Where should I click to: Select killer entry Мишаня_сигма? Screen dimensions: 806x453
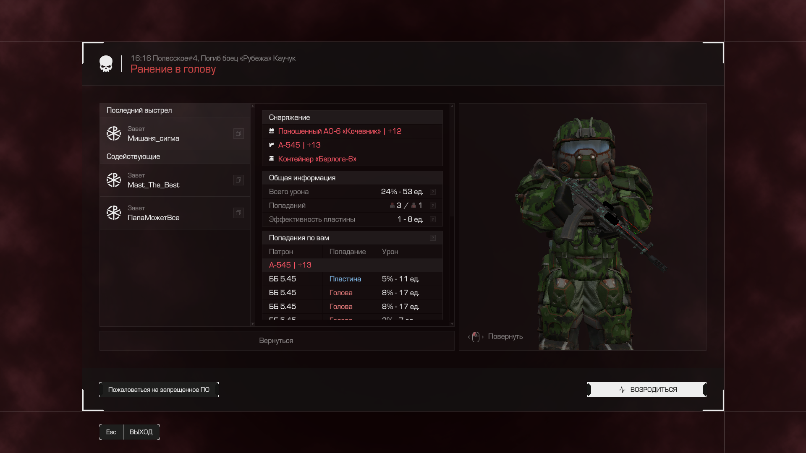(175, 133)
